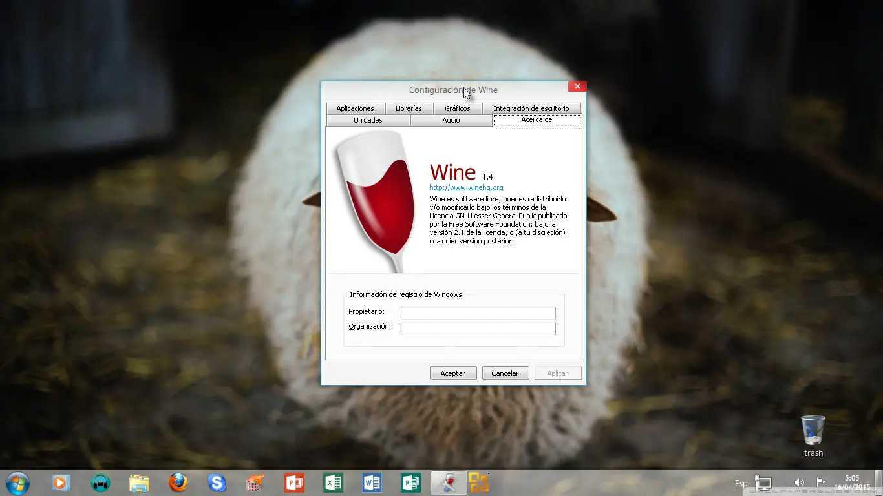Switch to the Aplicaciones tab
This screenshot has height=496, width=883.
(x=356, y=108)
